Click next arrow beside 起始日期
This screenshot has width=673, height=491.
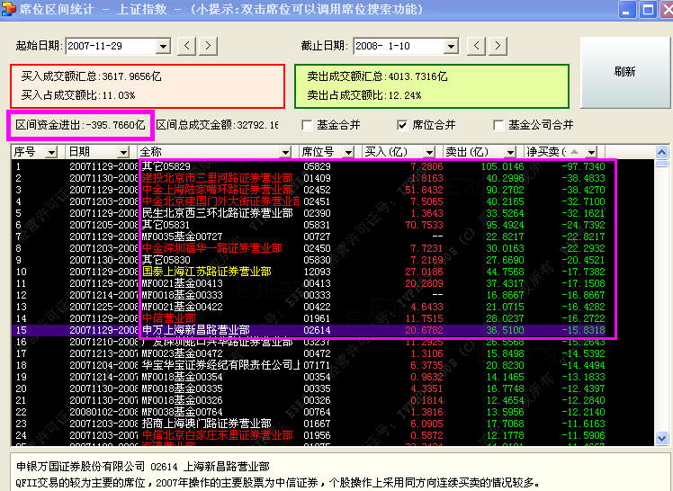pyautogui.click(x=208, y=45)
